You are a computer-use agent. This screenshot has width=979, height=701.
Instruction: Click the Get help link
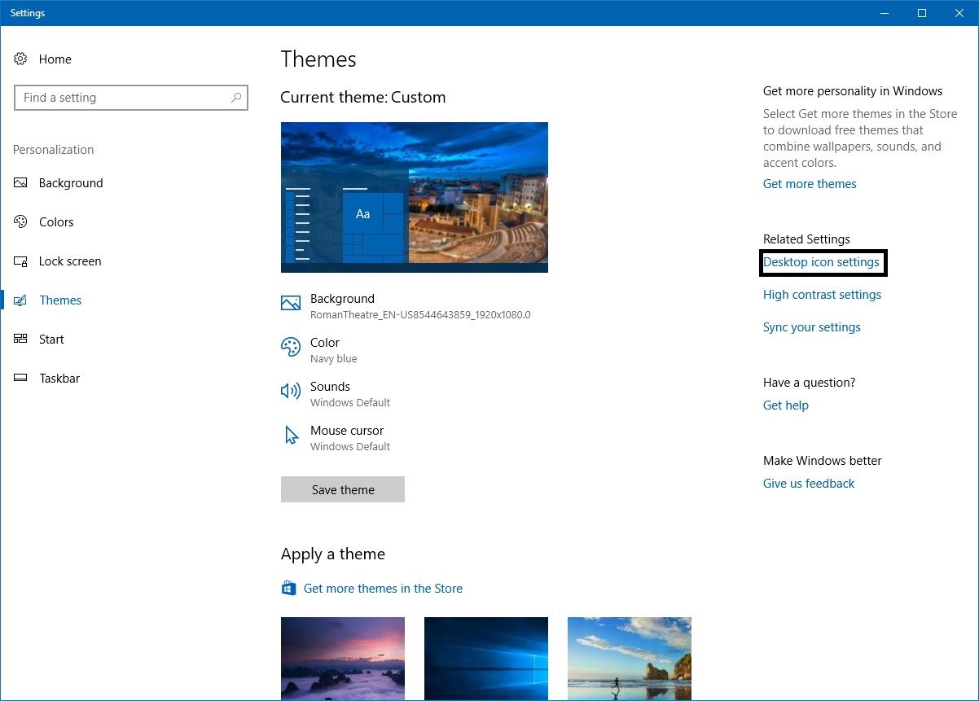pyautogui.click(x=785, y=405)
